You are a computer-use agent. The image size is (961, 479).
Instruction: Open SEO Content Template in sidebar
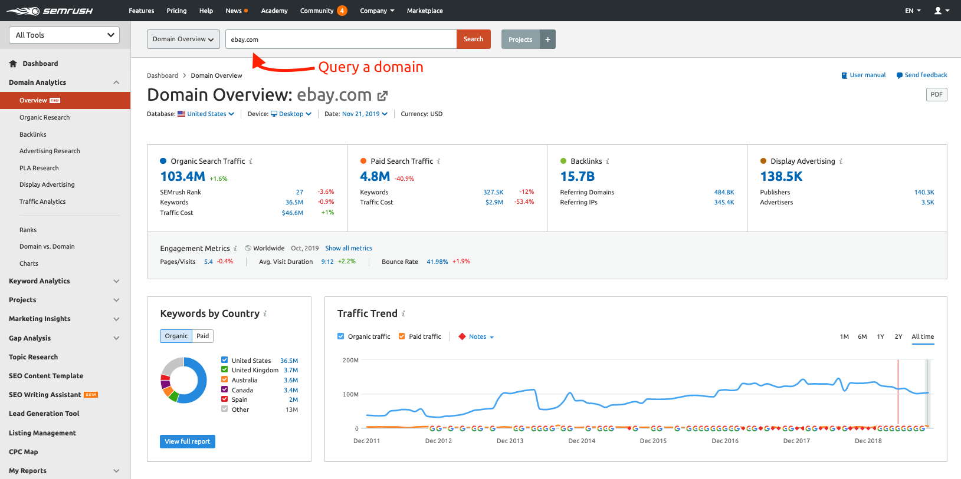(46, 376)
